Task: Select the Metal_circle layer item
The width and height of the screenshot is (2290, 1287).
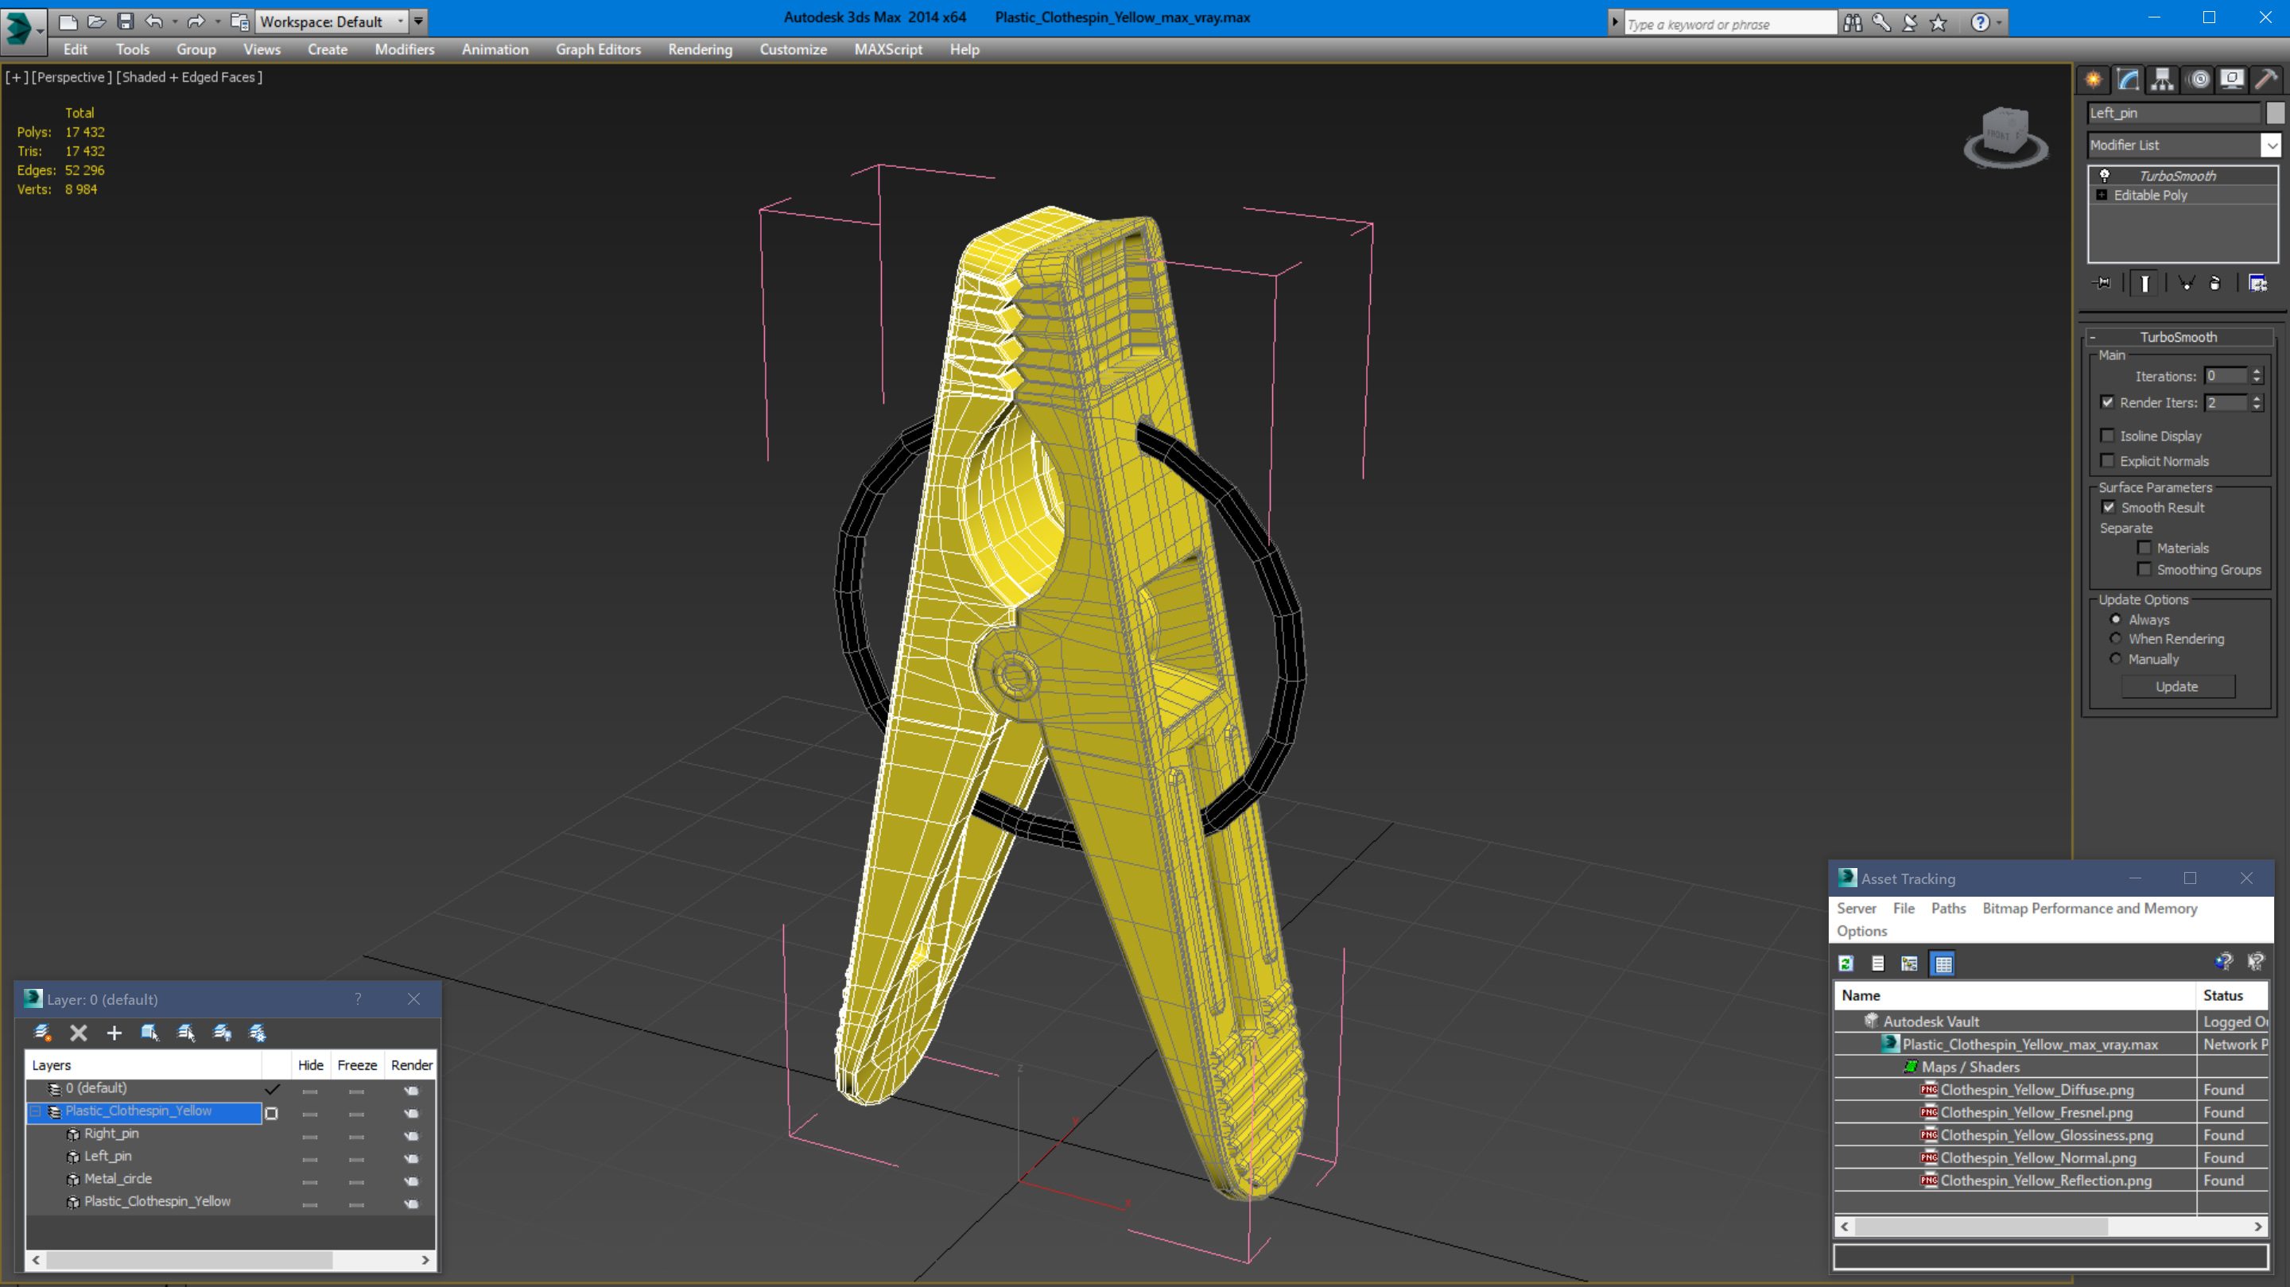Action: click(x=118, y=1179)
